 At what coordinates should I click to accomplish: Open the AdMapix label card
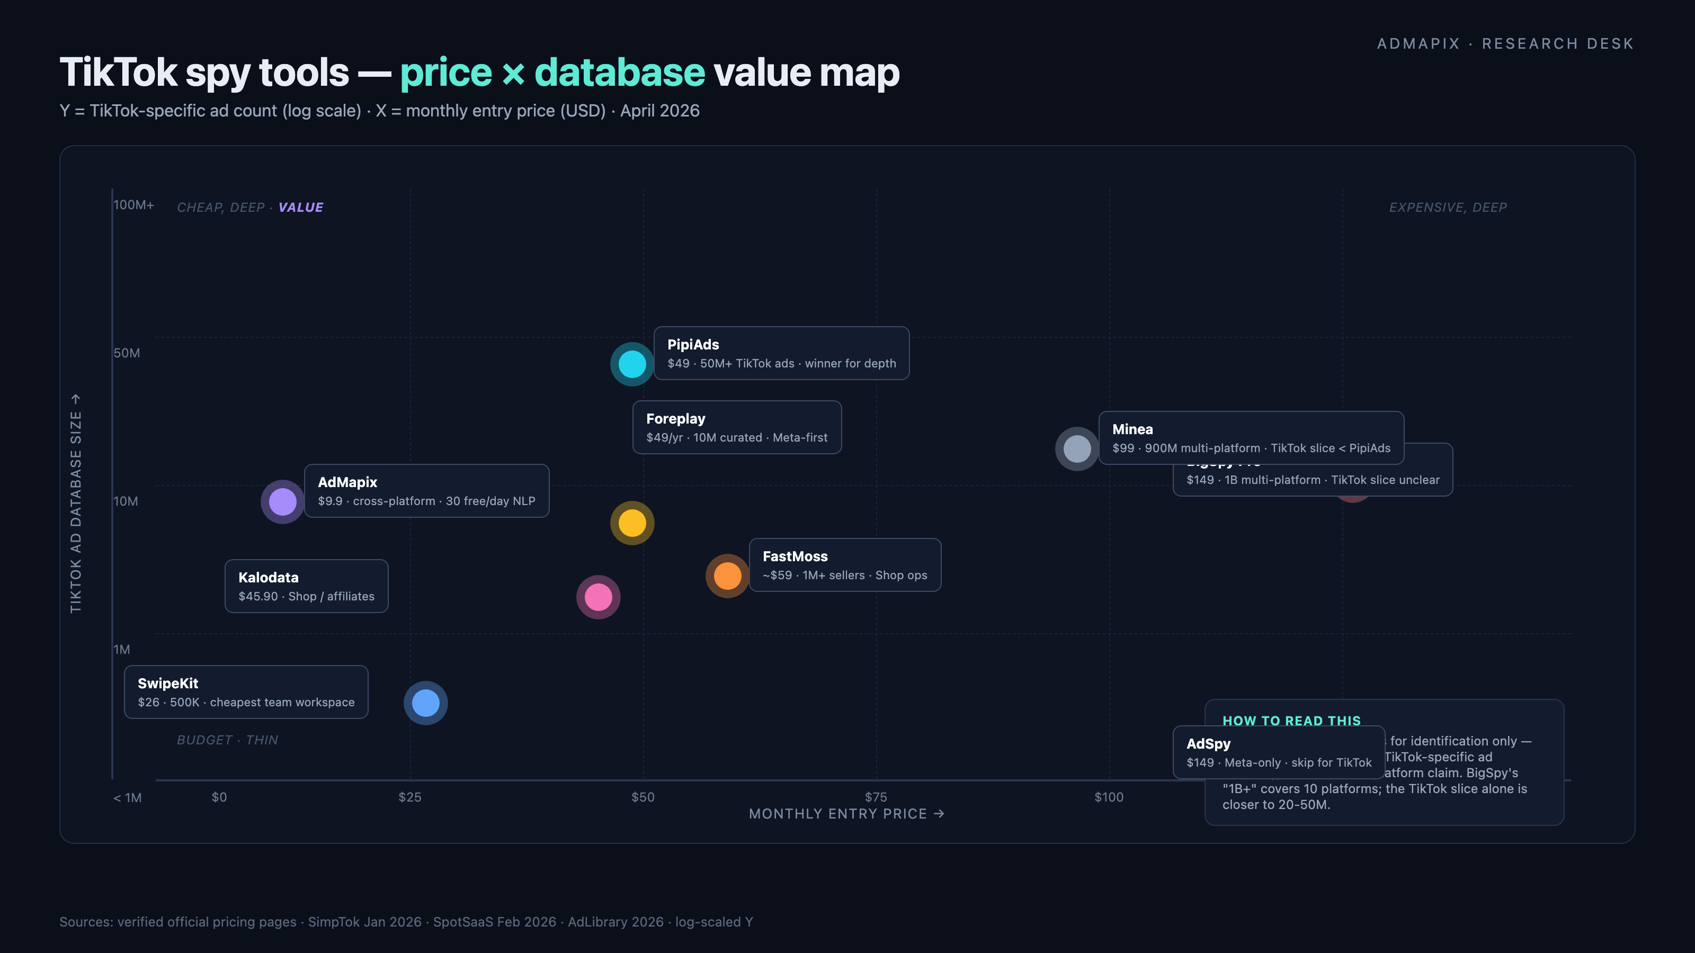click(426, 491)
